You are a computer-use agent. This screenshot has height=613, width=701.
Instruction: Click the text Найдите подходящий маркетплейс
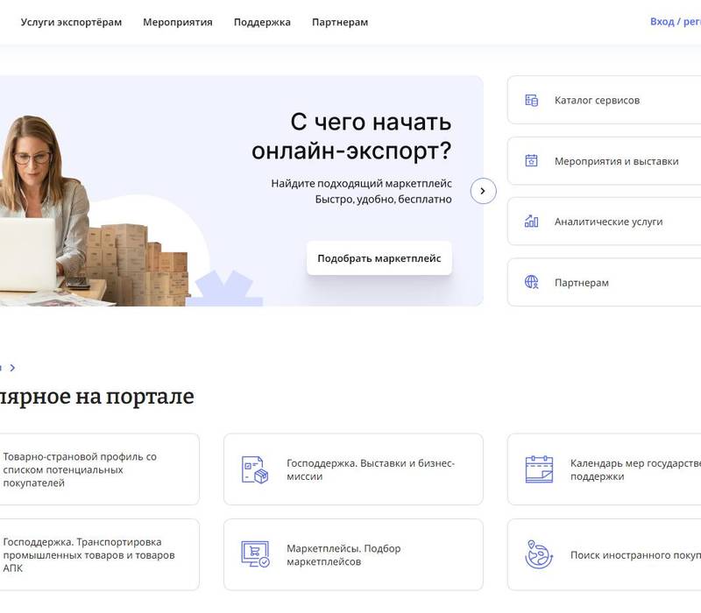click(361, 184)
